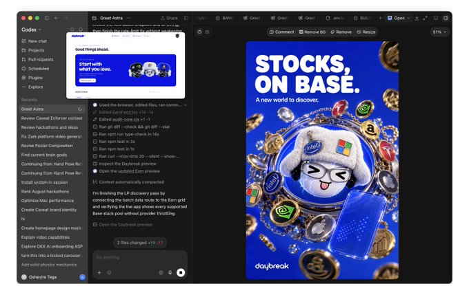Share the Greet Astra conversation

pos(169,18)
